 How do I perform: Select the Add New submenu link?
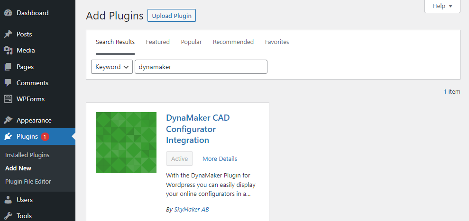click(x=18, y=168)
